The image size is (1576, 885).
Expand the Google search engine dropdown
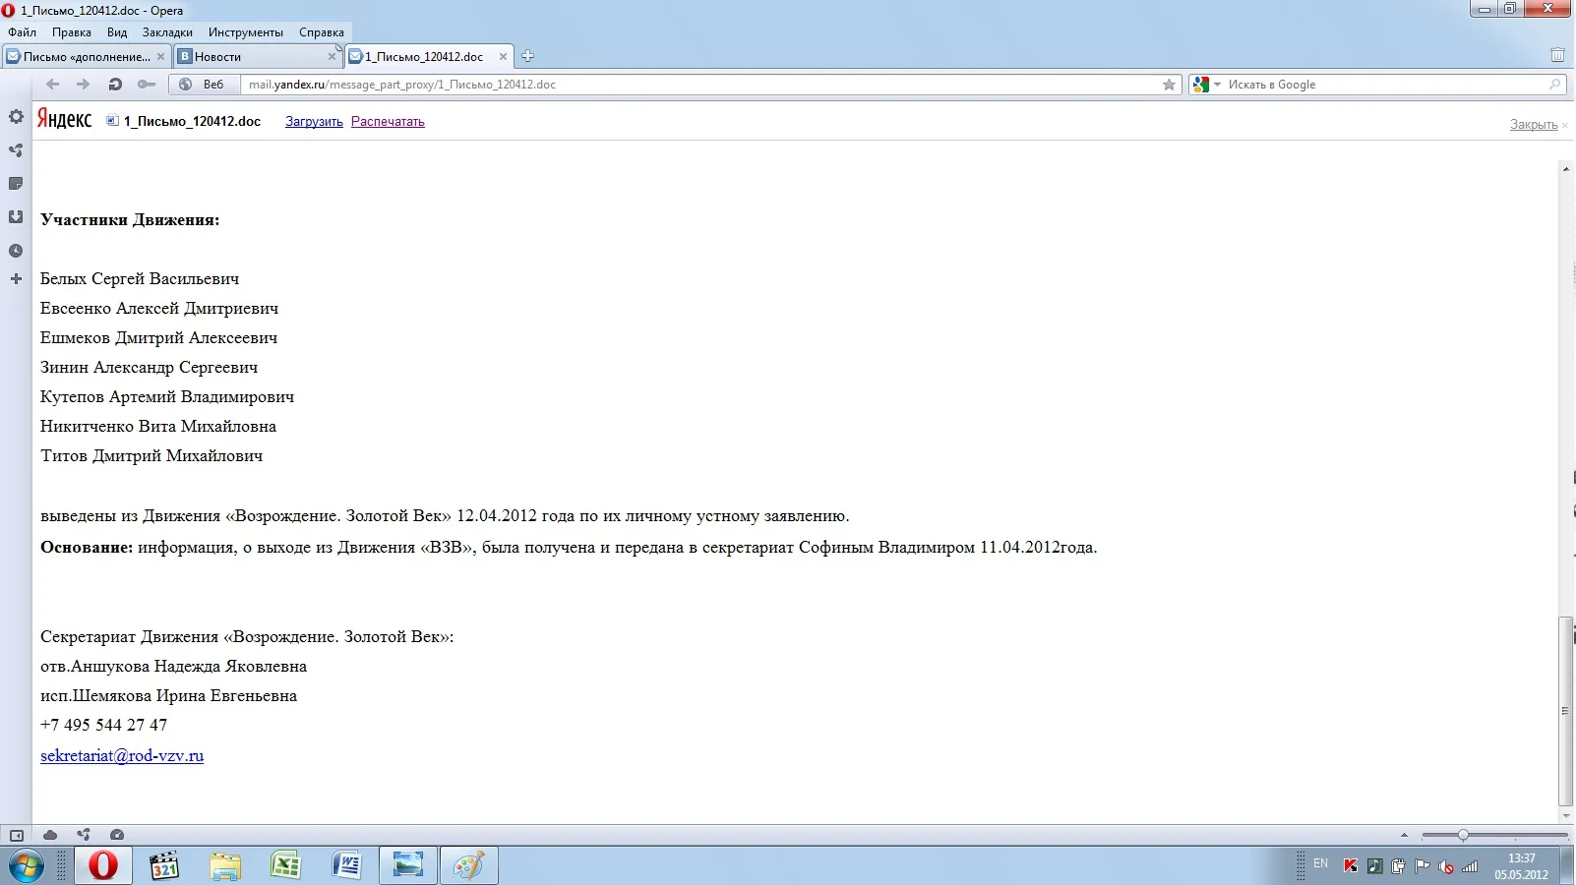coord(1206,85)
